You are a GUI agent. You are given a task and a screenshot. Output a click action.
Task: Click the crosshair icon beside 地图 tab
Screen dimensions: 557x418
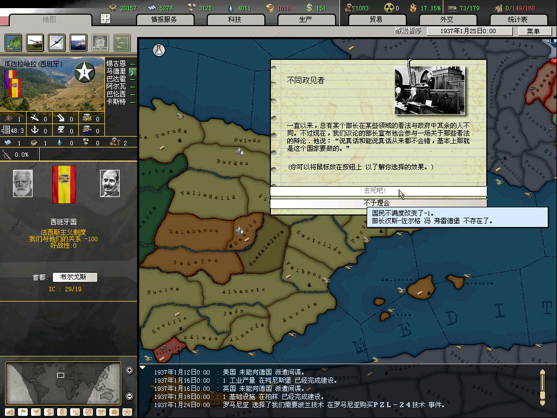pyautogui.click(x=106, y=19)
